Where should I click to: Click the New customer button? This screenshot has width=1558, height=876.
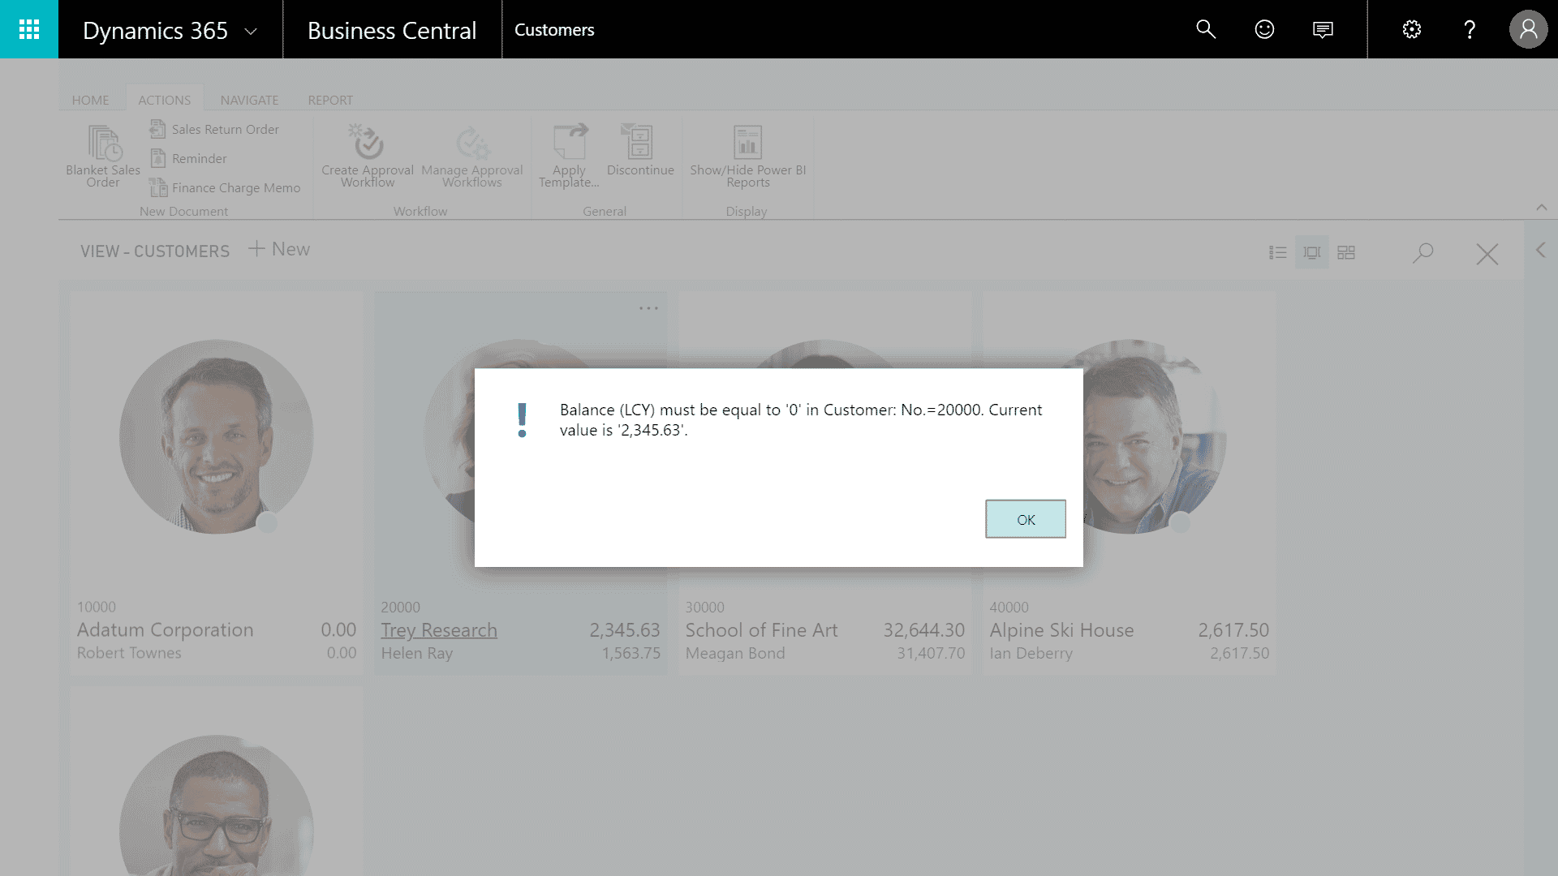(279, 249)
